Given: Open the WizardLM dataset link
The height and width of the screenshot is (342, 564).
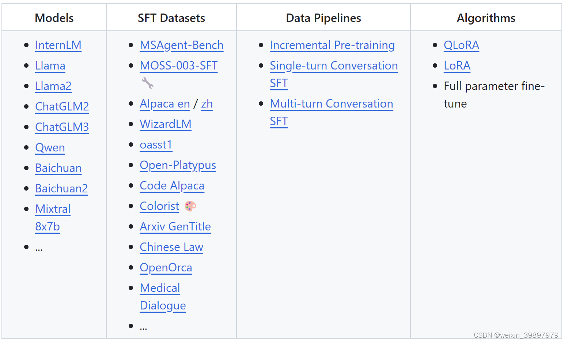Looking at the screenshot, I should pyautogui.click(x=166, y=124).
